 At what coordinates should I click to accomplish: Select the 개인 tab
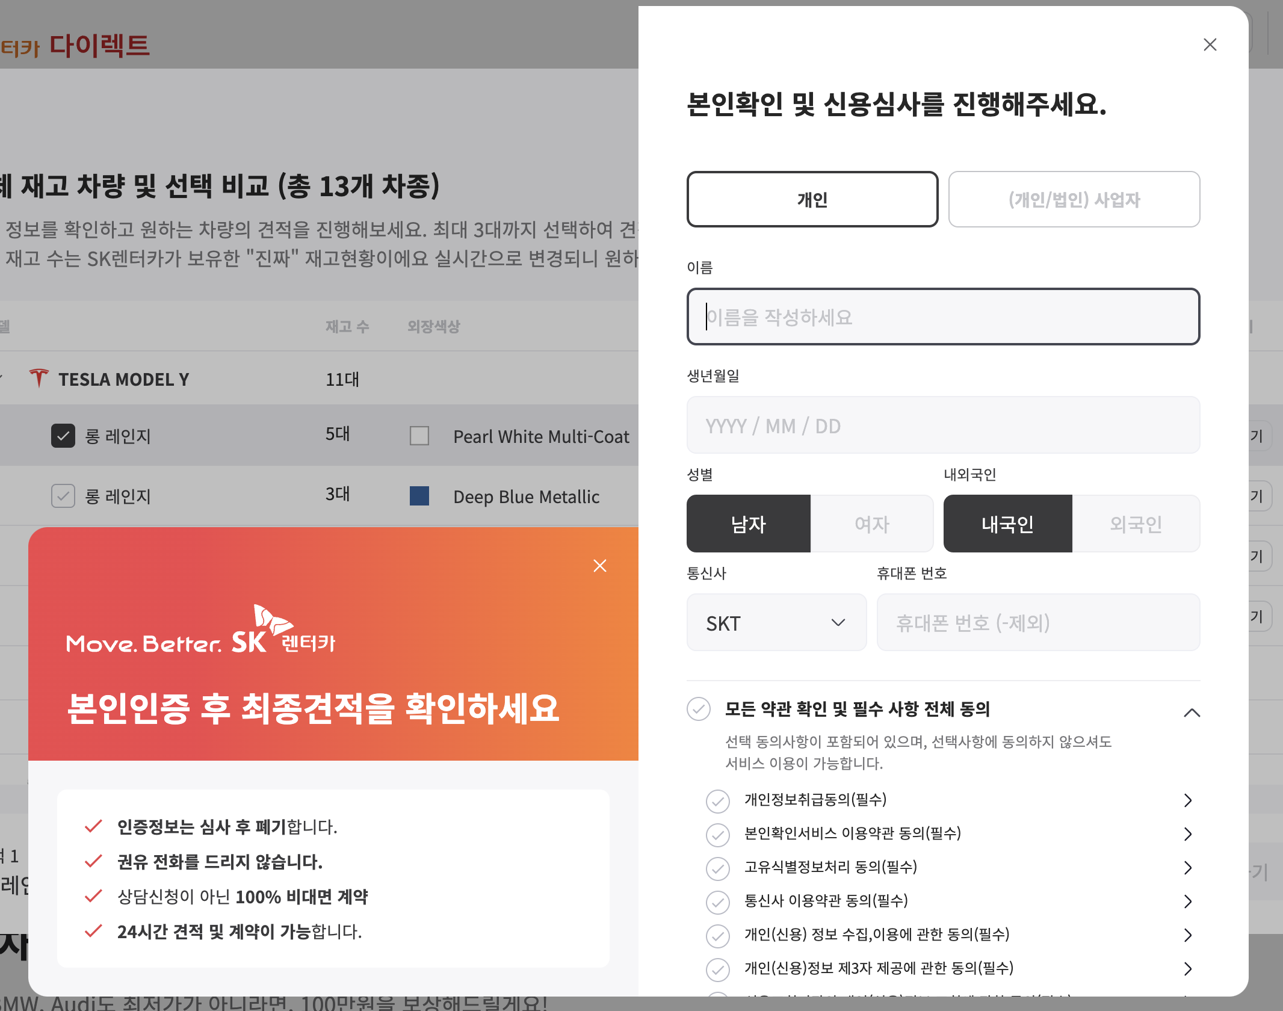812,199
